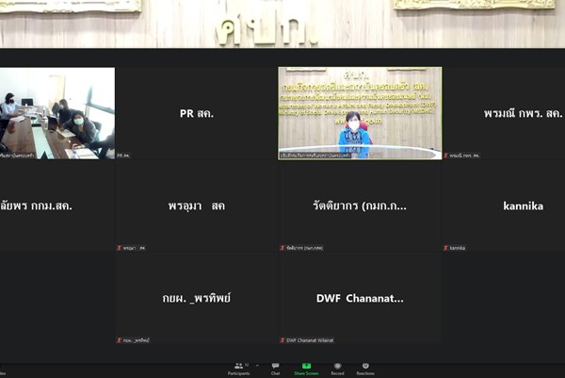Select the พรอุมา สค participant tile
Viewport: 565px width, 378px height.
click(197, 205)
